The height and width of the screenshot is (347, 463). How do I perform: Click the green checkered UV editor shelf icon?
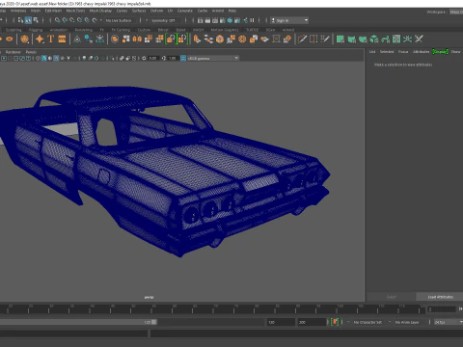click(x=396, y=40)
